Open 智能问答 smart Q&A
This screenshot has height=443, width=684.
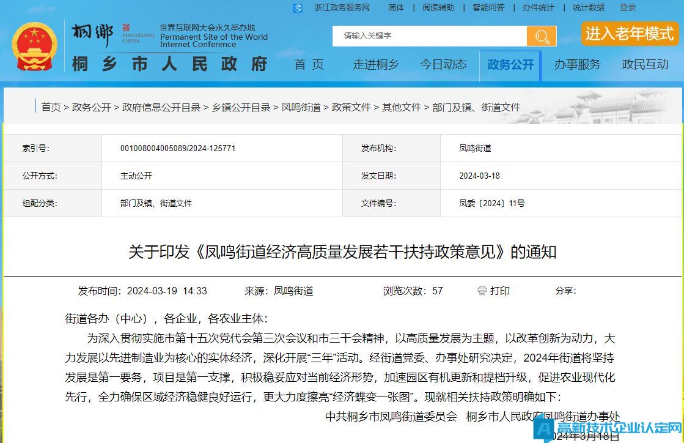pos(488,7)
